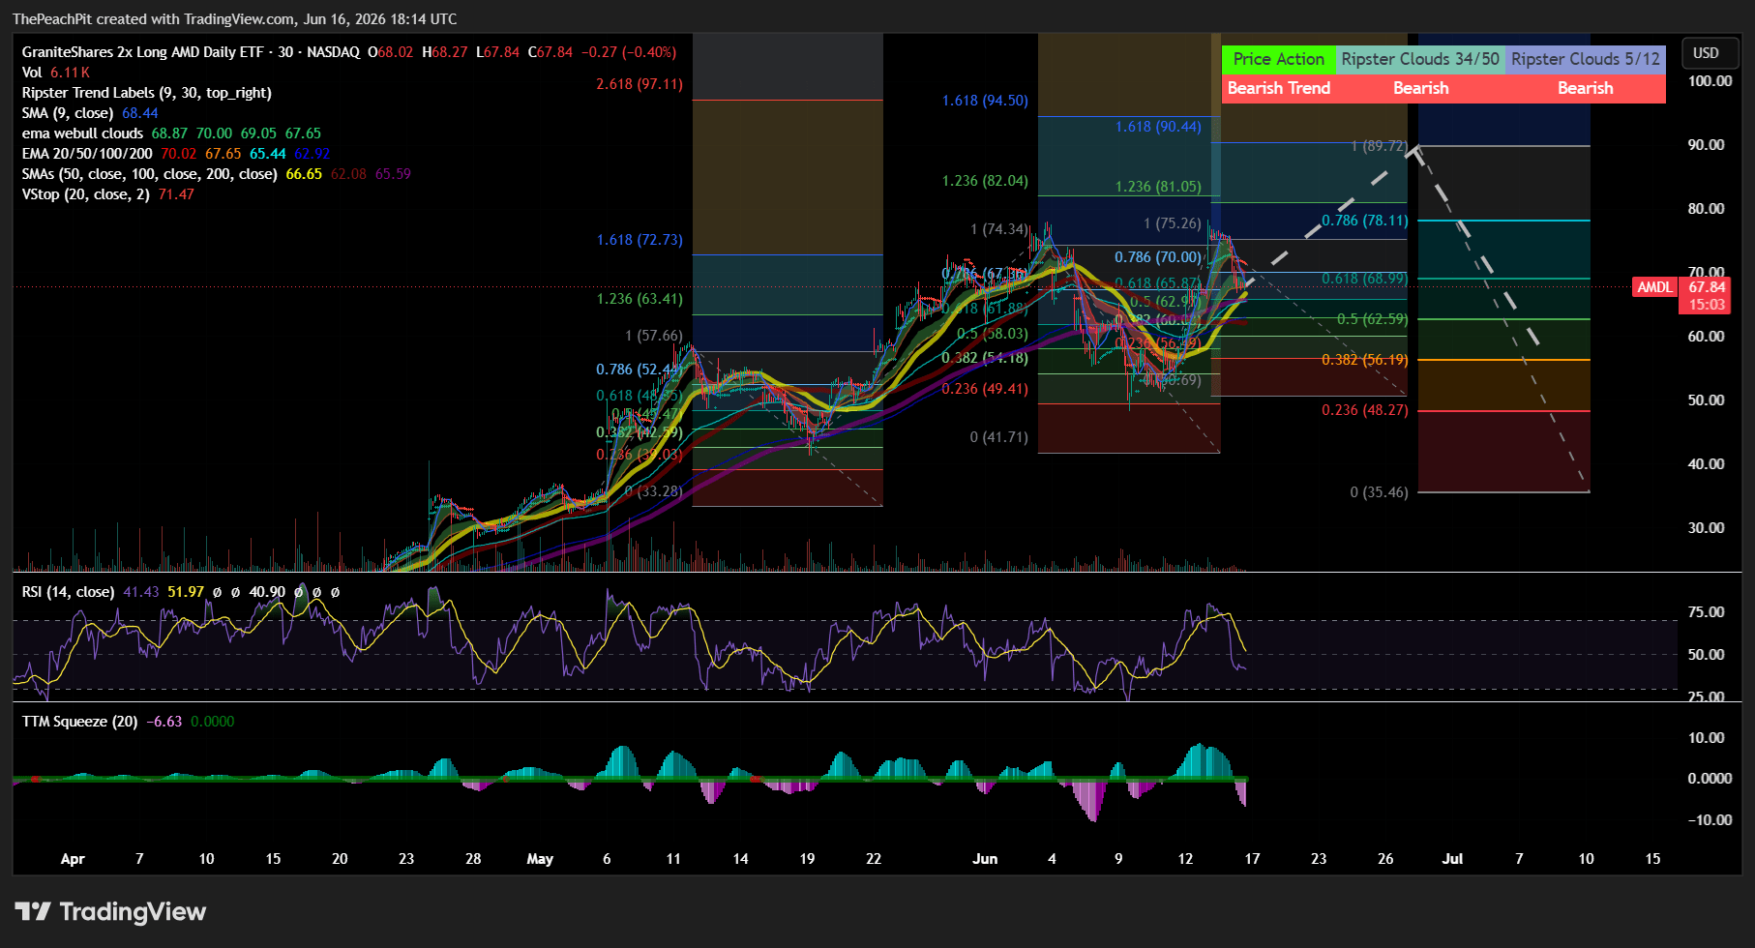Click the Vol 6.11 K legend entry
This screenshot has width=1755, height=948.
[x=56, y=73]
